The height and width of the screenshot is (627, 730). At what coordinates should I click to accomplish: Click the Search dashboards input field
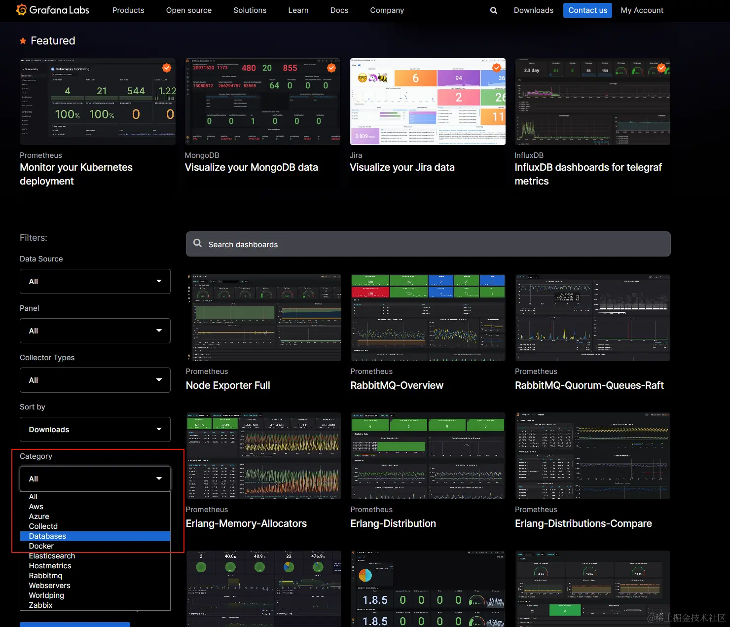click(428, 244)
